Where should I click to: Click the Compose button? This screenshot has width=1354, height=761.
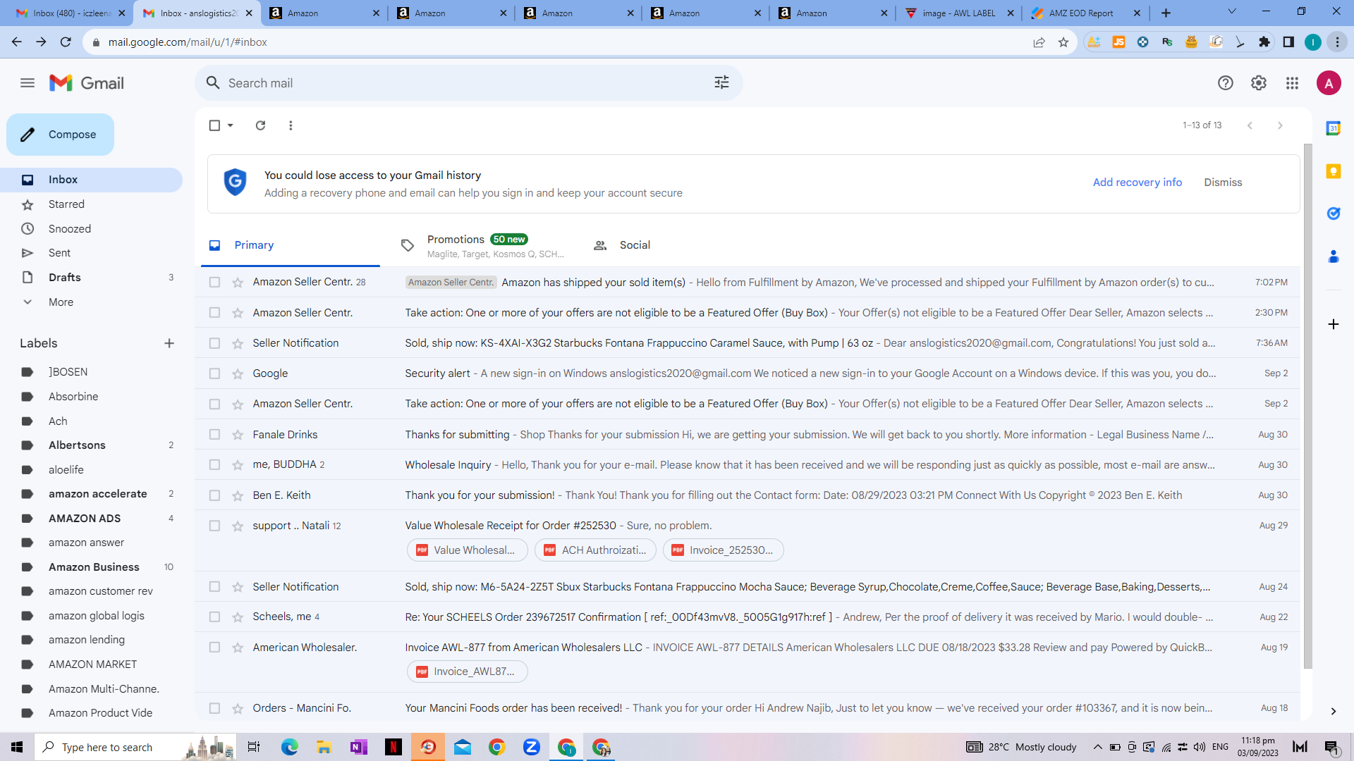coord(60,135)
